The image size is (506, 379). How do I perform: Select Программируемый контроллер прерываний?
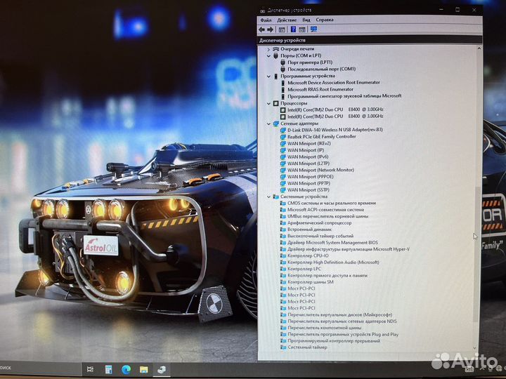click(334, 341)
